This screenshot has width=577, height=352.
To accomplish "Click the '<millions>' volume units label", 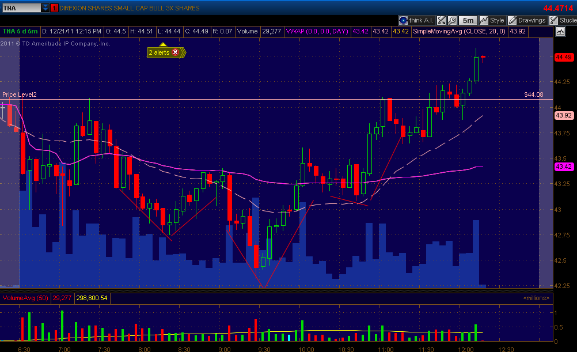I will (536, 298).
